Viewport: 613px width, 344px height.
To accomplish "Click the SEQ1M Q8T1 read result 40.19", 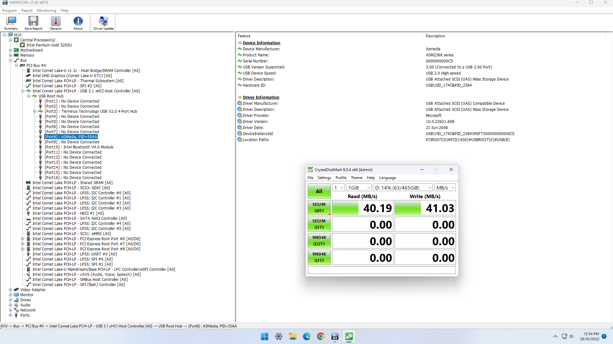I will (x=362, y=208).
